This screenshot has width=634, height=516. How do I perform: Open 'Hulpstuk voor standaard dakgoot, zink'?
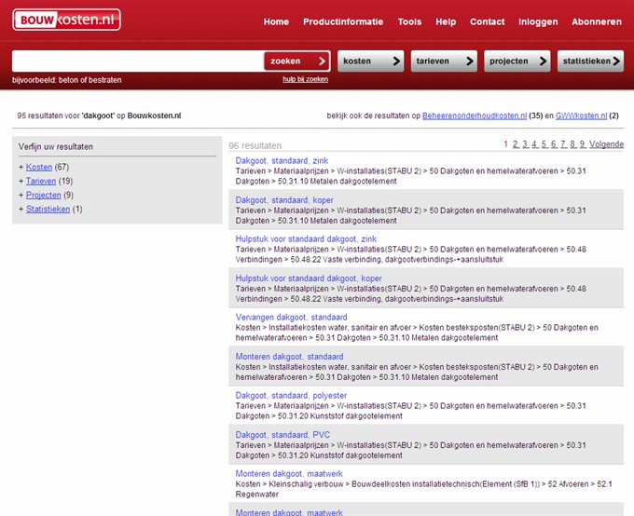[x=306, y=238]
